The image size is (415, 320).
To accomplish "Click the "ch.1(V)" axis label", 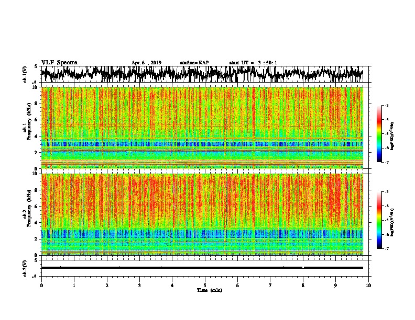I will 25,74.
